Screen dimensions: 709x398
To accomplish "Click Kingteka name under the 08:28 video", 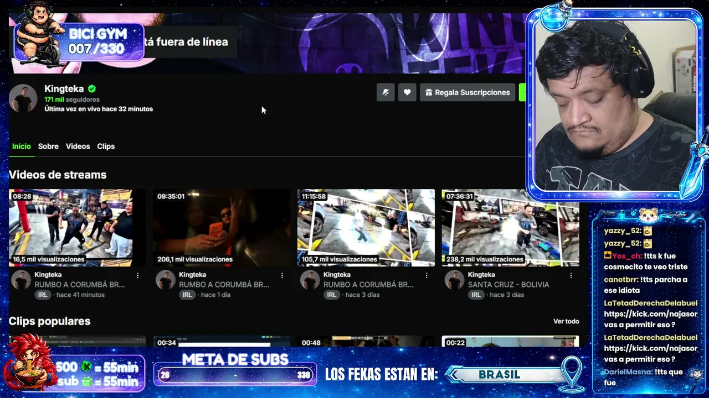I will click(48, 275).
